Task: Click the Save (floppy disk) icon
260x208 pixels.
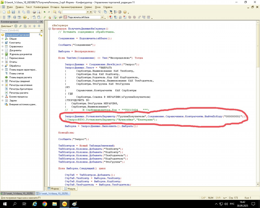Action: [x=13, y=12]
